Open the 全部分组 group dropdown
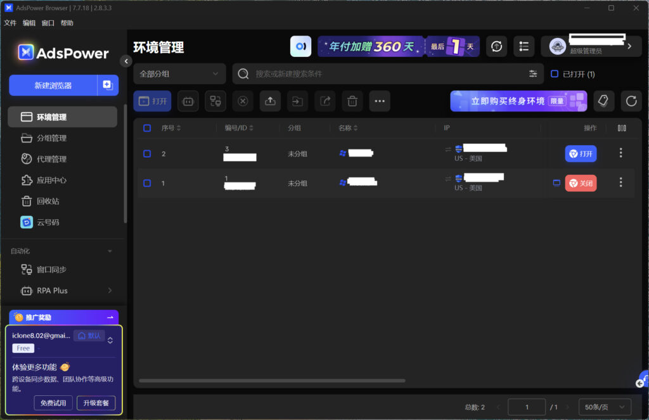 coord(179,74)
